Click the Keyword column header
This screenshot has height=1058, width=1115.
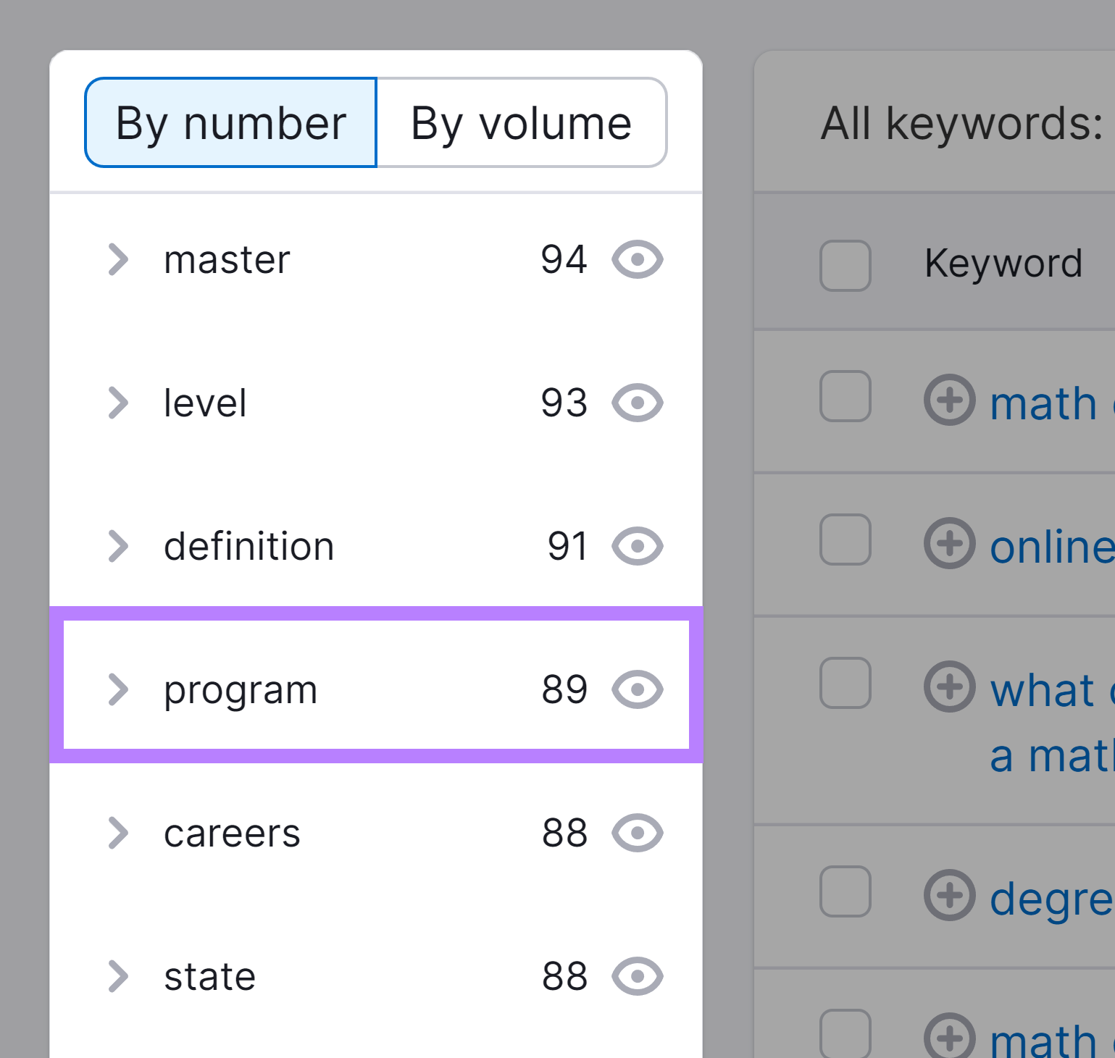[x=1003, y=263]
